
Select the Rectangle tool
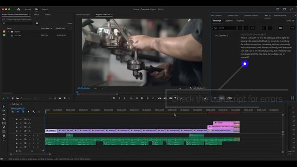pyautogui.click(x=4, y=132)
